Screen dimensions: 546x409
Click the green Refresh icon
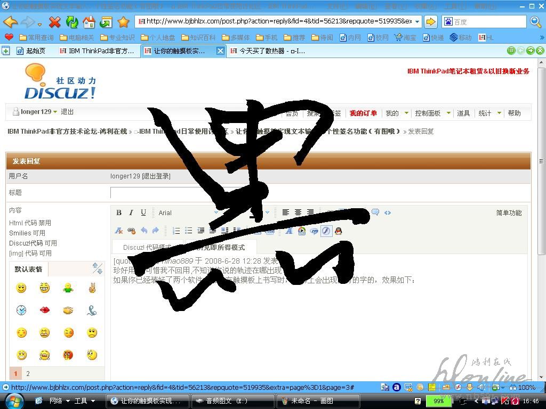click(72, 22)
